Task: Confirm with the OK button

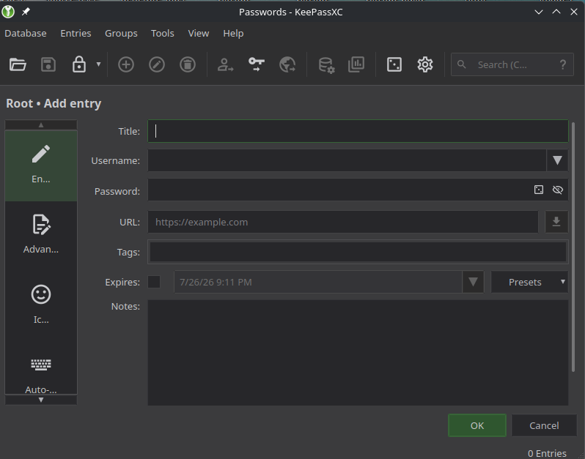Action: (477, 425)
